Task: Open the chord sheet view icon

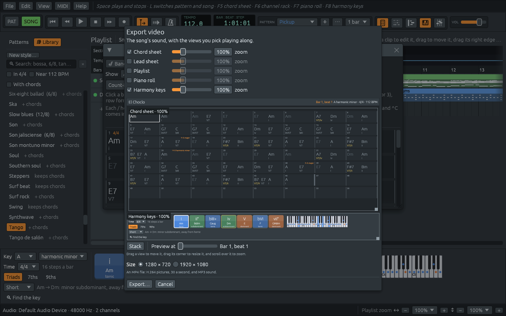Action: click(x=382, y=23)
